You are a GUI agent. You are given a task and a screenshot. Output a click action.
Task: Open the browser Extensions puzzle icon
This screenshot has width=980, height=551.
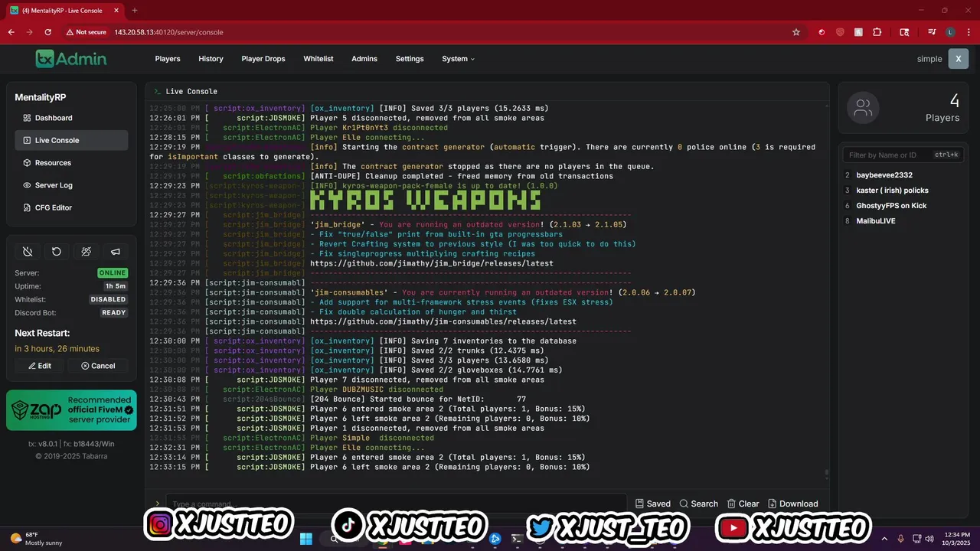click(x=877, y=32)
